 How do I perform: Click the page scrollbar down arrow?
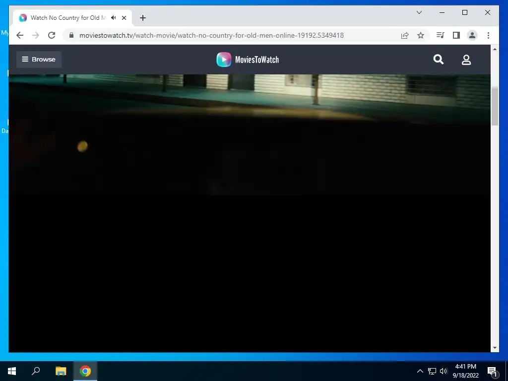coord(495,348)
